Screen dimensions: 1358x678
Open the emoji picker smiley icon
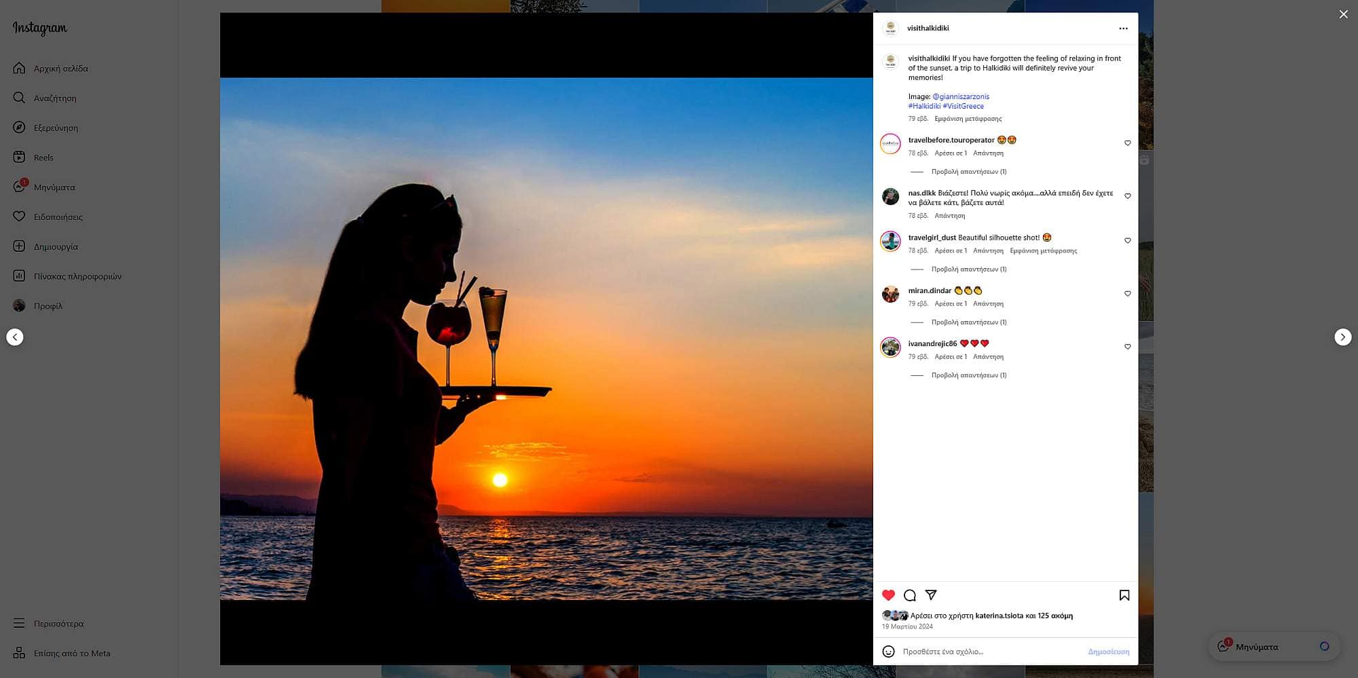(x=888, y=652)
